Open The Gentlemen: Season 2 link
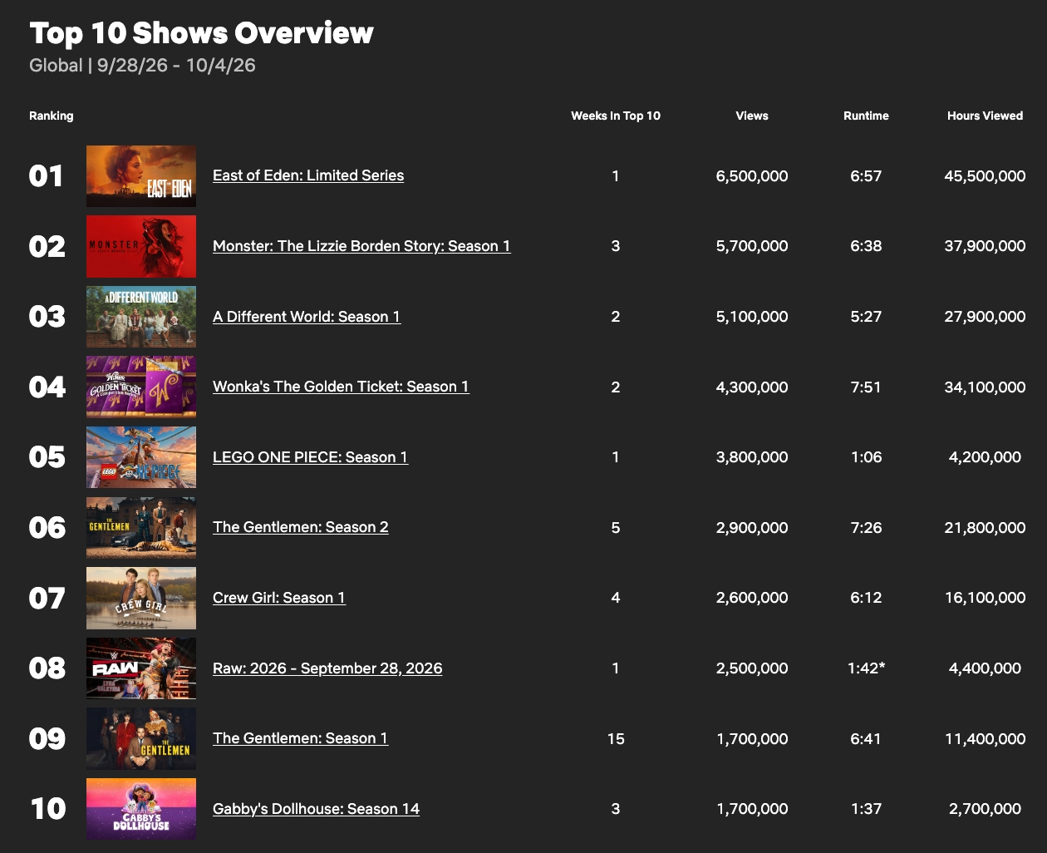Image resolution: width=1047 pixels, height=853 pixels. point(301,527)
